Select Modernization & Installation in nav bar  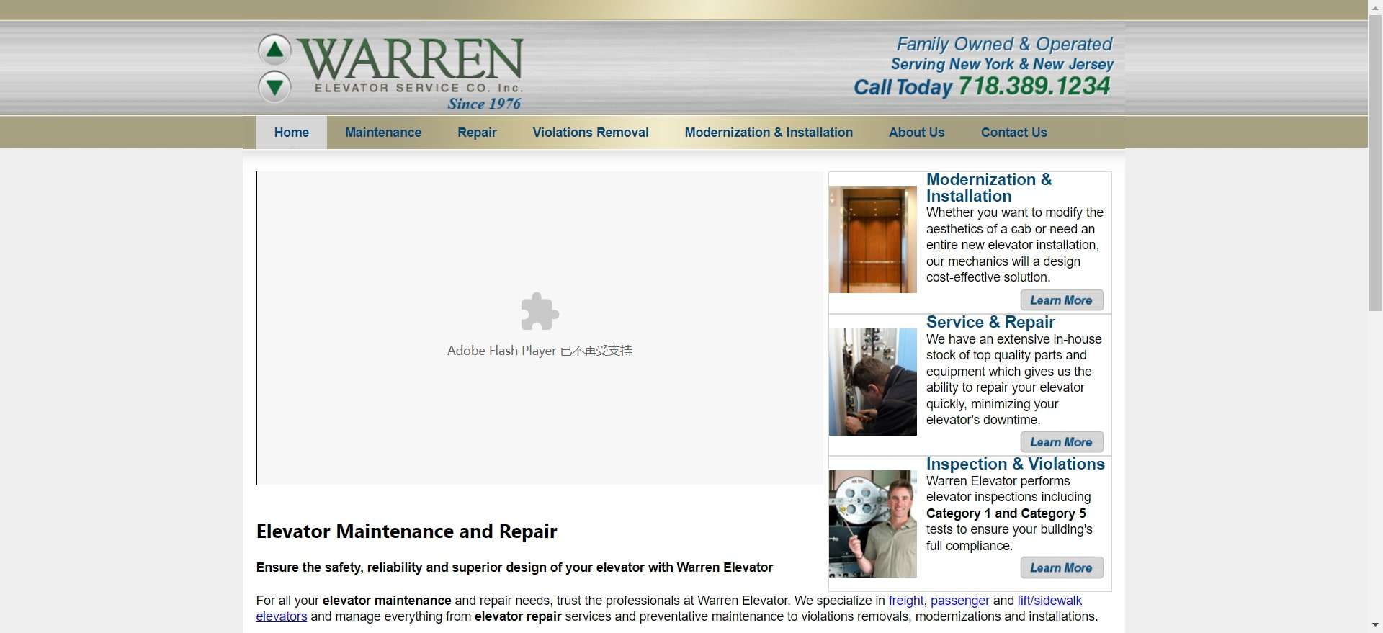point(768,133)
